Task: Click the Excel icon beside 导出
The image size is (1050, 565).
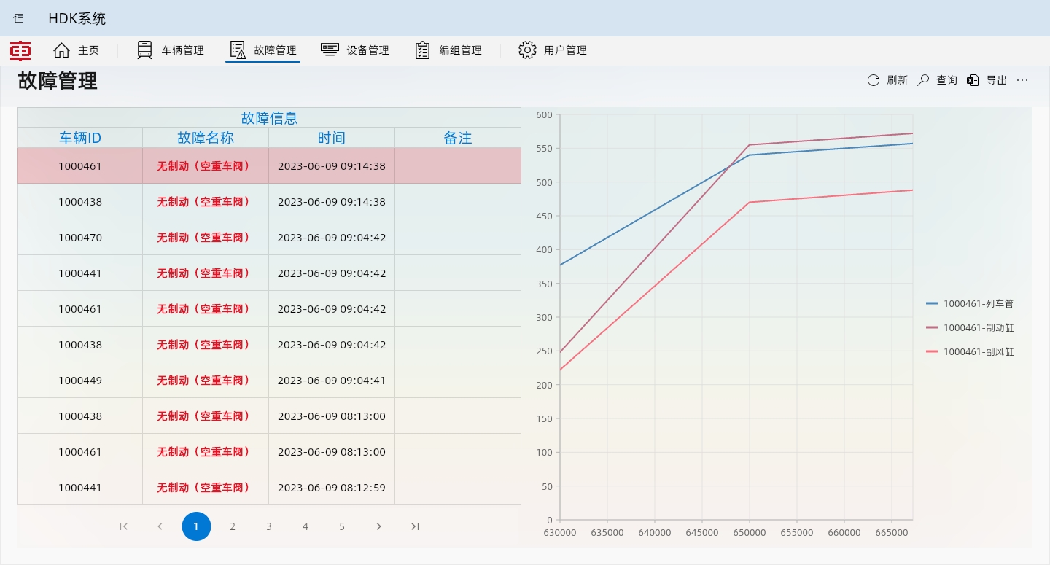Action: 973,80
